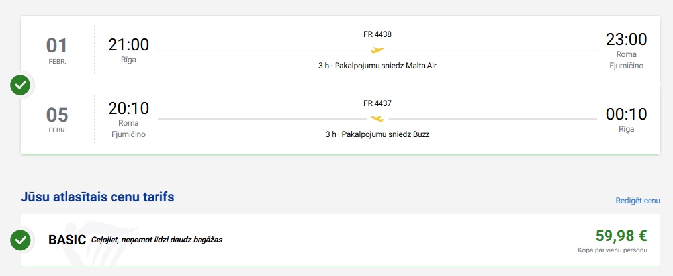This screenshot has width=673, height=276.
Task: Click the 23:00 arrival time in Roma
Action: coord(626,39)
